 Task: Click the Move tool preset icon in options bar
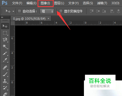(x=8, y=11)
